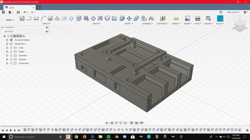Viewport: 250px width, 140px height.
Task: Click the ViewCube in the viewport corner
Action: [x=240, y=26]
